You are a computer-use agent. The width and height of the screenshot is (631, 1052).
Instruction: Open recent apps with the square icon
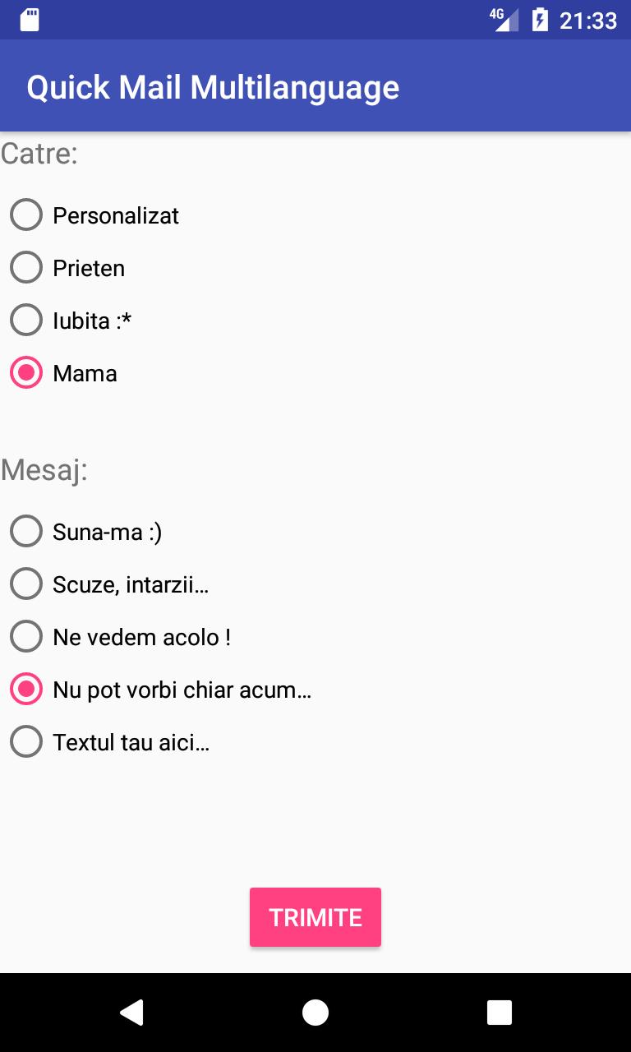(500, 1013)
